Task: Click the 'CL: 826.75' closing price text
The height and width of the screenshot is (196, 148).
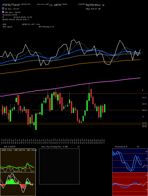Action: 55,5
